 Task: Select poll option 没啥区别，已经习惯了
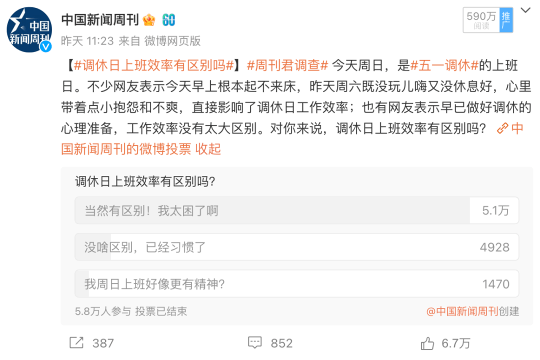(296, 247)
